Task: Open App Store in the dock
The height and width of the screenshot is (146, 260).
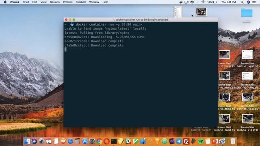Action: click(x=85, y=141)
